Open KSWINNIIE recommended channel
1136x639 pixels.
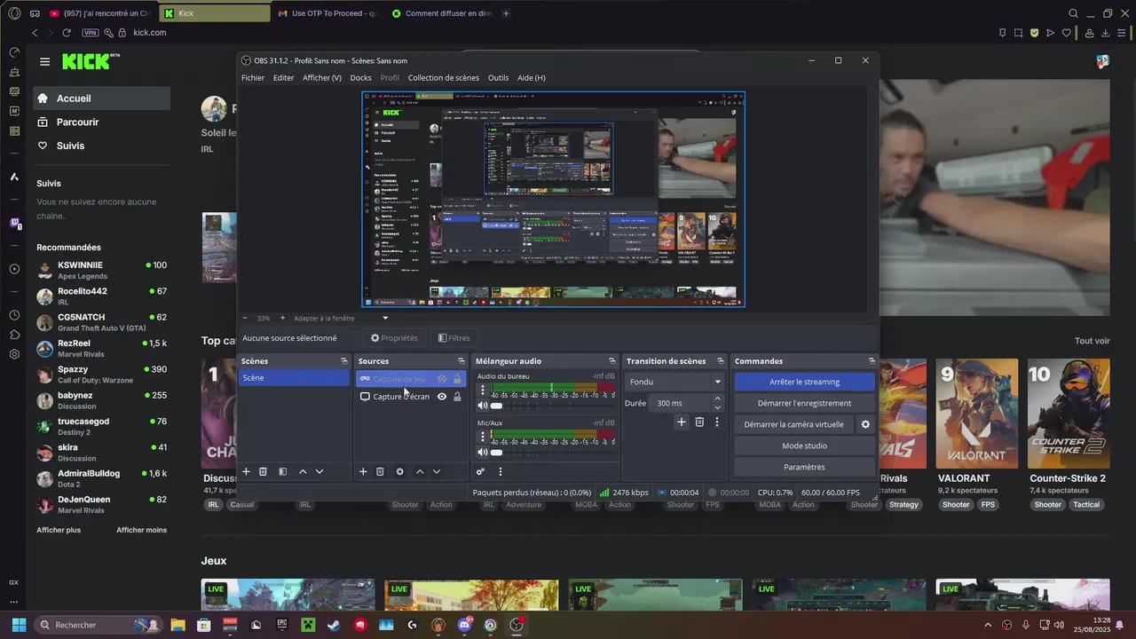(102, 270)
